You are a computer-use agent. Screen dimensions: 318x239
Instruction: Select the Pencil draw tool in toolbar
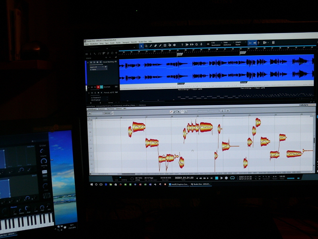151,46
